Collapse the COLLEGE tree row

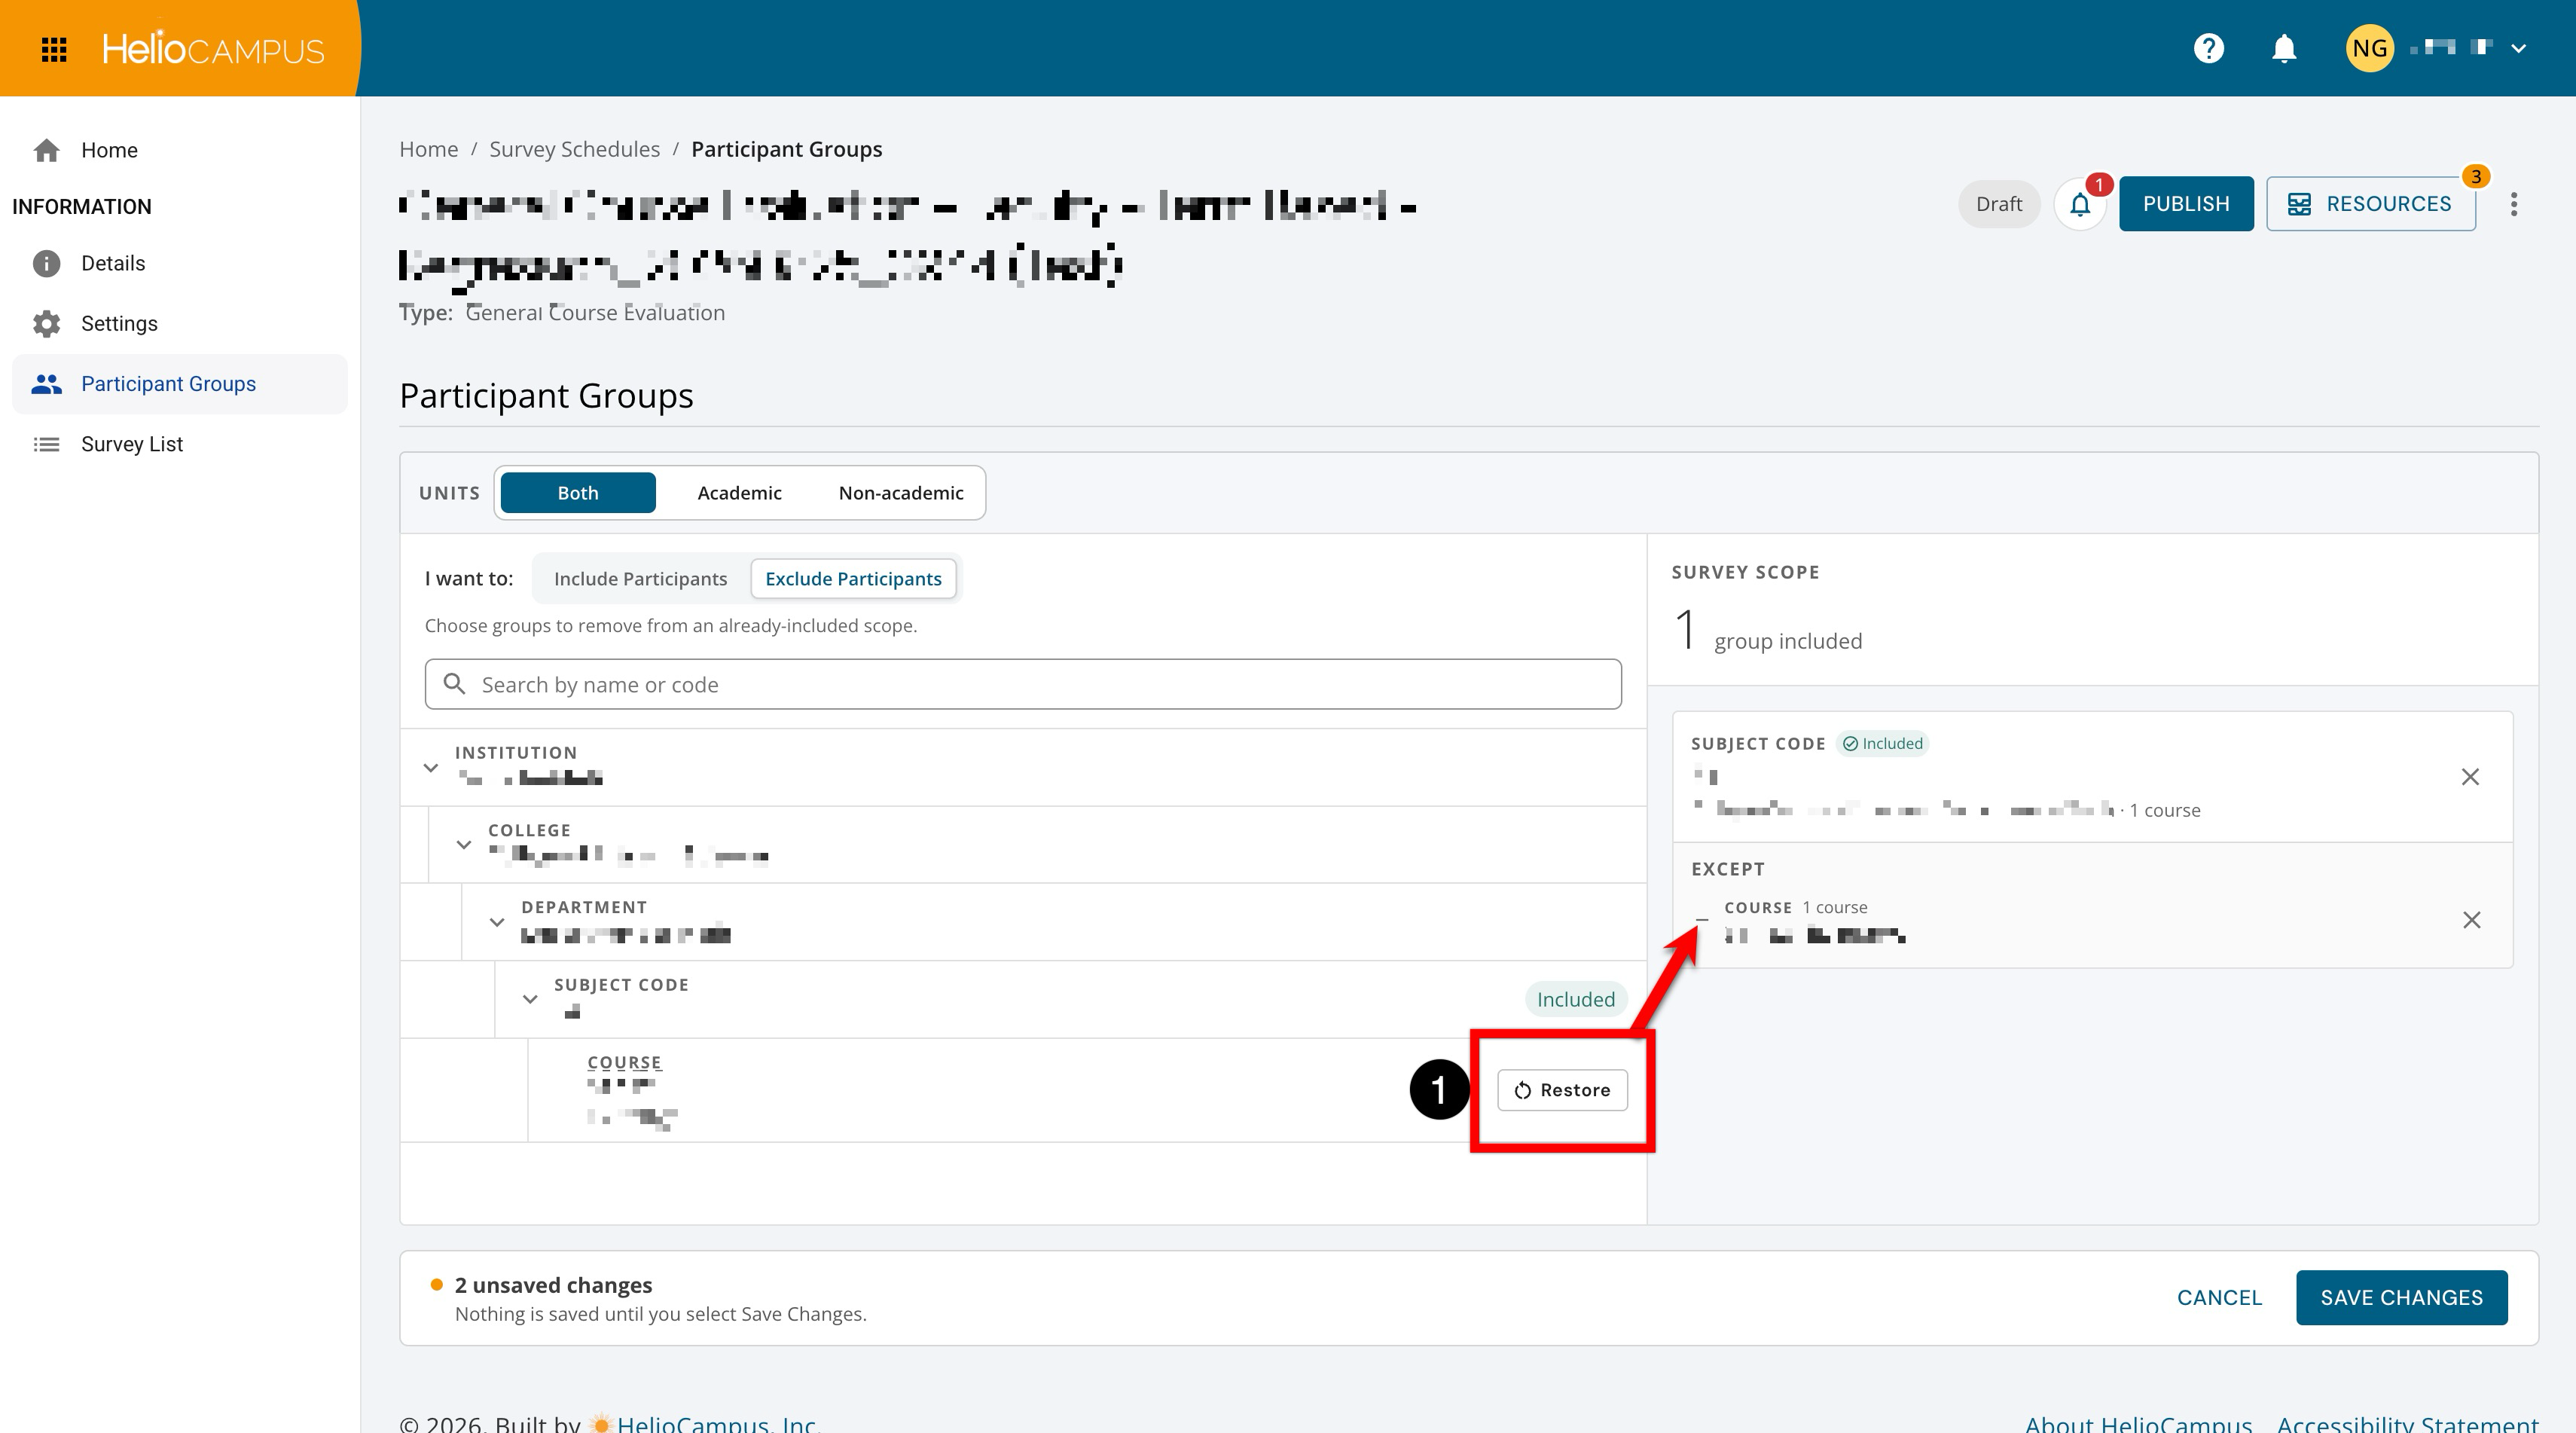[463, 845]
